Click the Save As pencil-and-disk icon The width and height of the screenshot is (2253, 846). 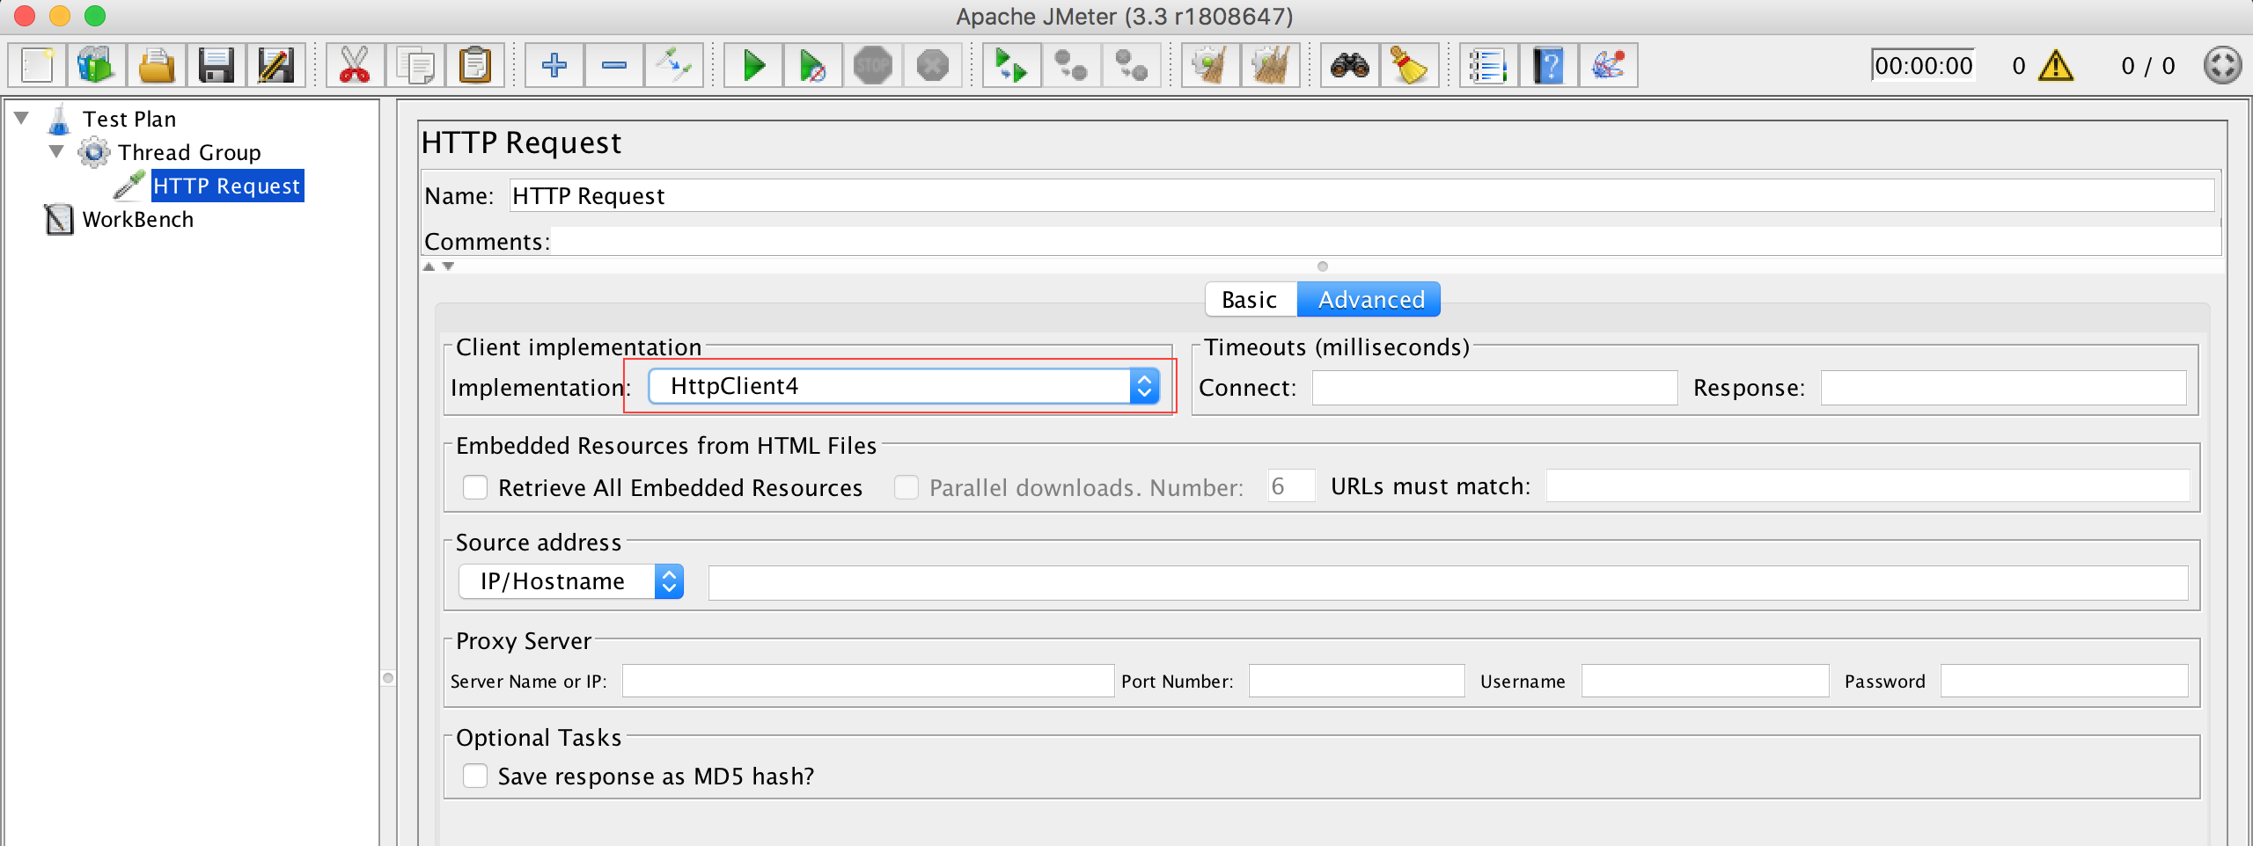(x=276, y=65)
